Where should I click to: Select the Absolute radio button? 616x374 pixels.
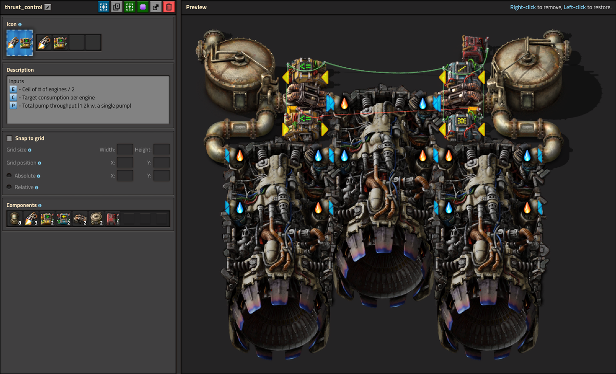tap(9, 176)
